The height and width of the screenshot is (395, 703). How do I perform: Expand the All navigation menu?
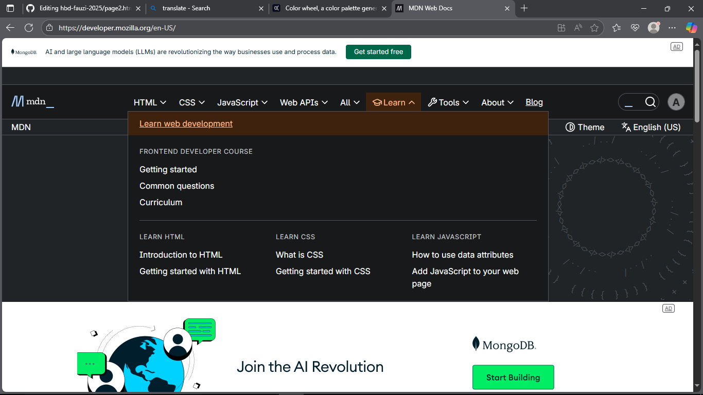[x=350, y=102]
